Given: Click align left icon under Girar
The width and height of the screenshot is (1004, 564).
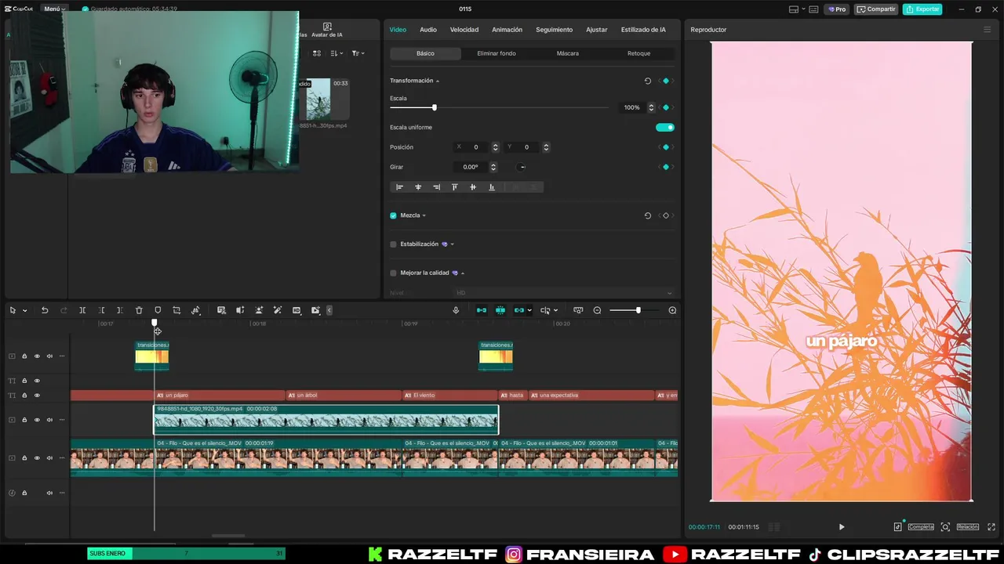Looking at the screenshot, I should coord(399,187).
